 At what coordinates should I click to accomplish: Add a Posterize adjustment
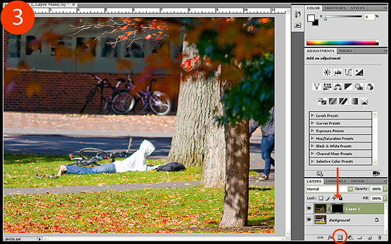click(x=332, y=102)
